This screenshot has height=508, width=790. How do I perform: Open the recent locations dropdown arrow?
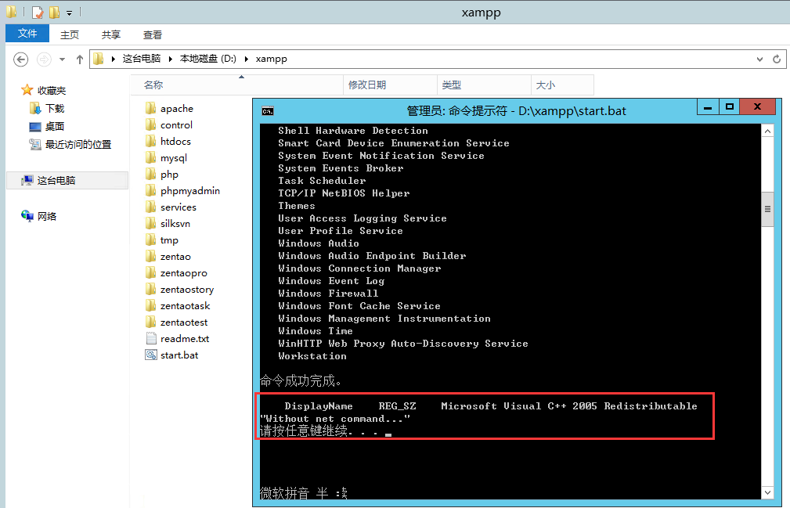62,59
